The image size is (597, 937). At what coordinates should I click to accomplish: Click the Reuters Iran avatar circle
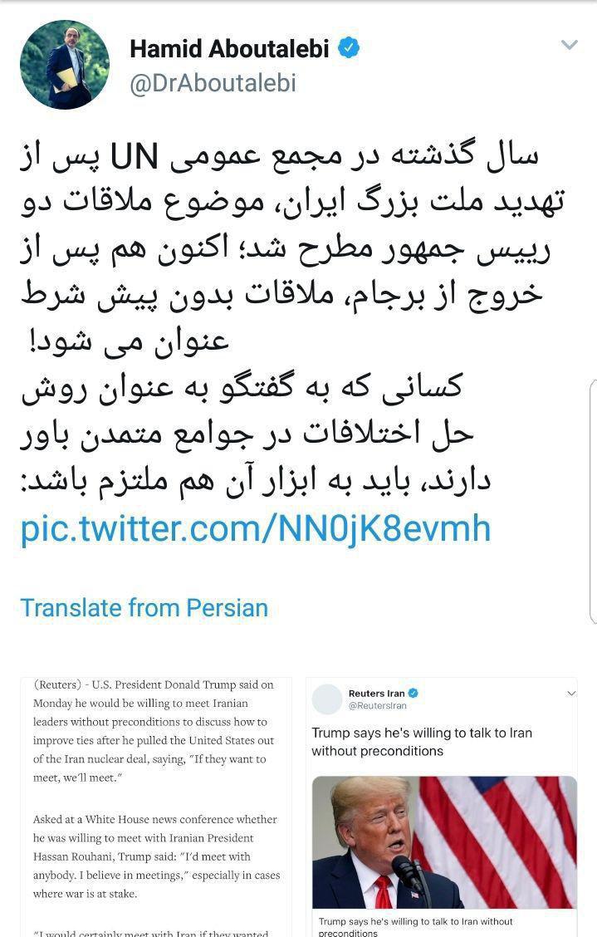[x=327, y=699]
